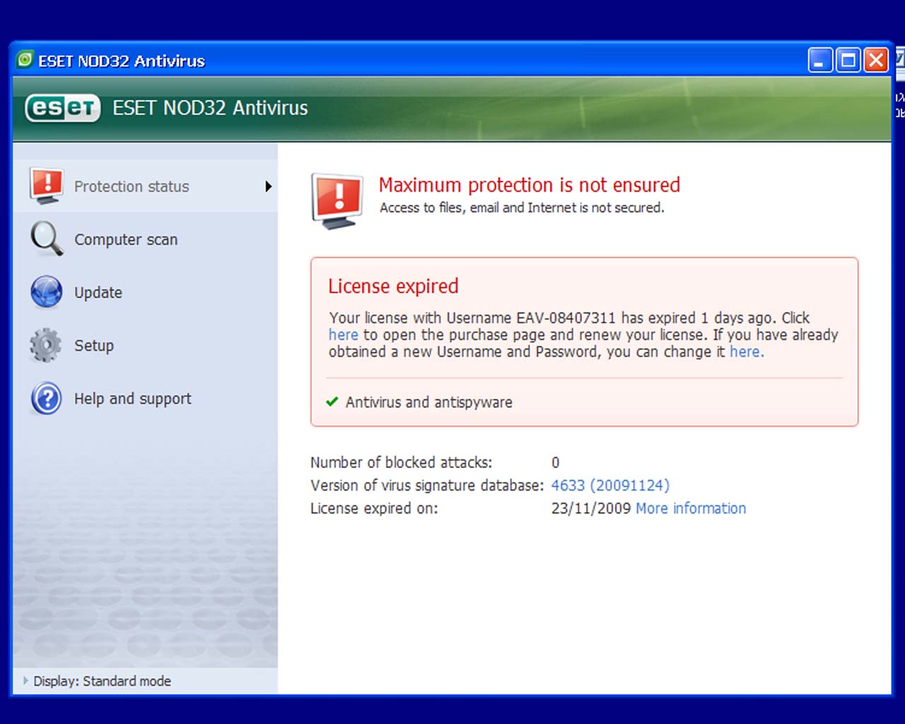Click the 'License expired' heading
Screen dimensions: 905x724
393,286
